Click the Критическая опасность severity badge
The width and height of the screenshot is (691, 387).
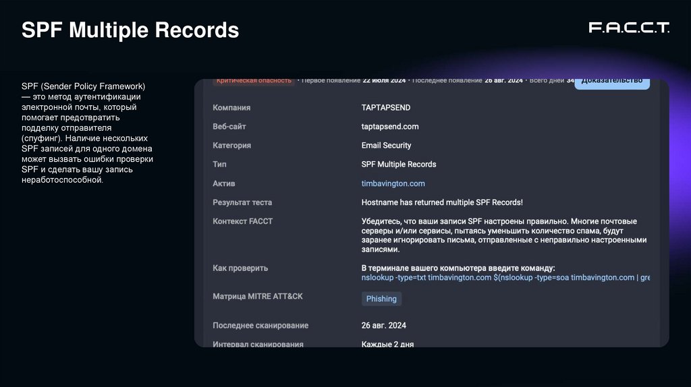click(254, 82)
